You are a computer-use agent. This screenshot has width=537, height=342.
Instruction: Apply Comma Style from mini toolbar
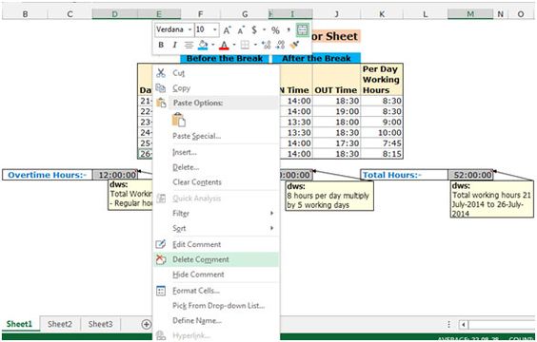pyautogui.click(x=288, y=30)
